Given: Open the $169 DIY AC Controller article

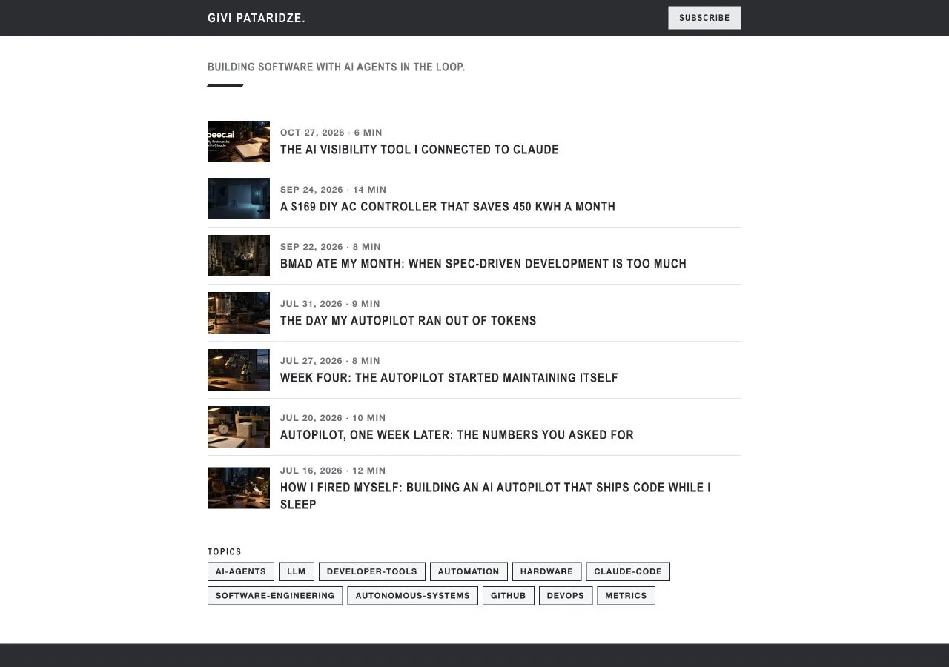Looking at the screenshot, I should [x=448, y=207].
